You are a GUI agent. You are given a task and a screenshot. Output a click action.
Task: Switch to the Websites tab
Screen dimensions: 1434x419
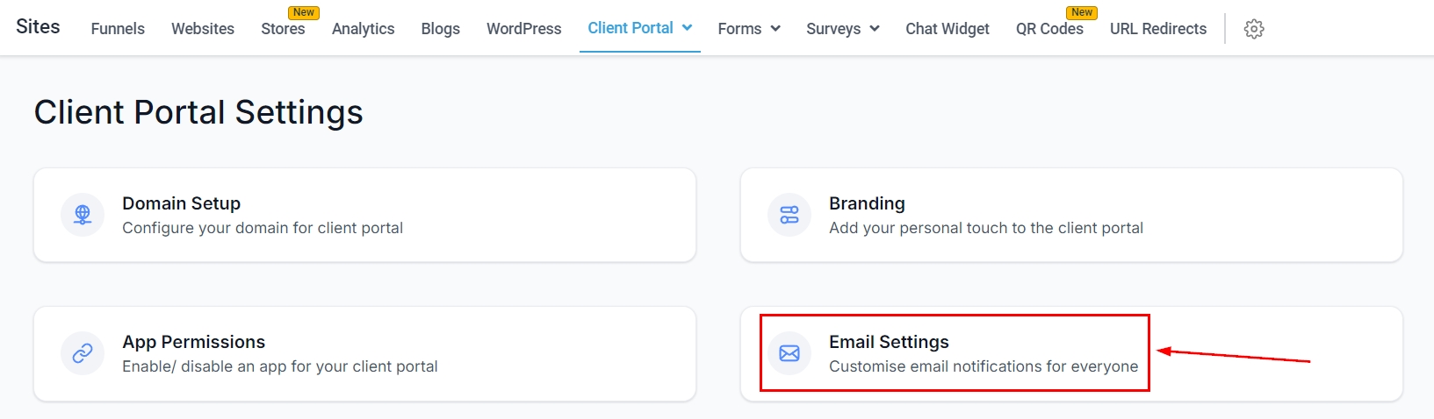(203, 29)
